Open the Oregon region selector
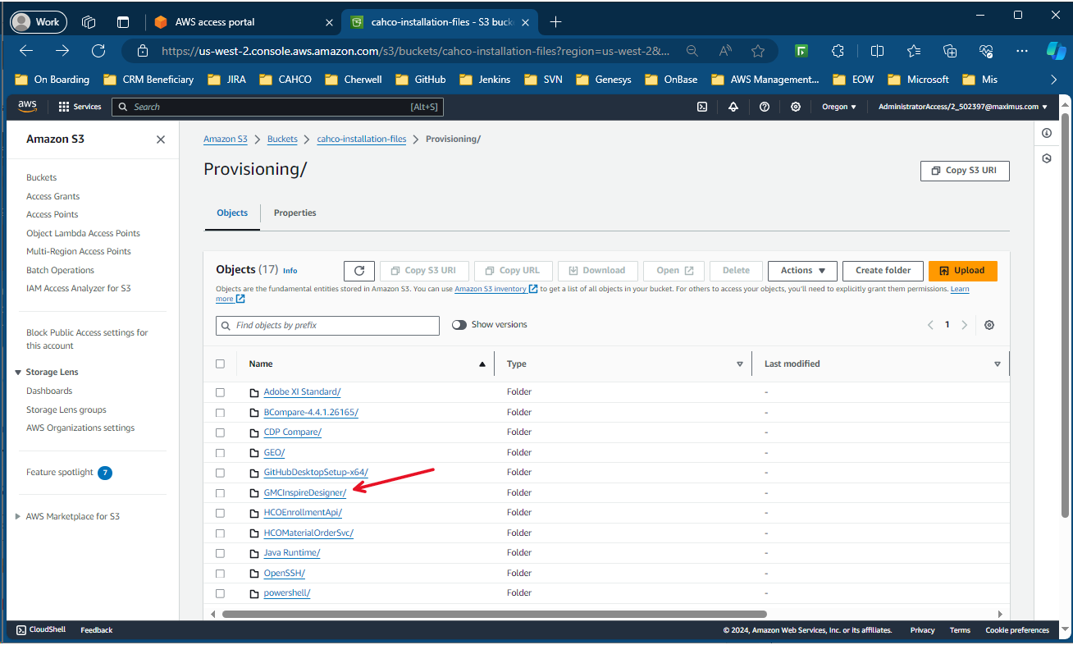The height and width of the screenshot is (645, 1073). (841, 107)
